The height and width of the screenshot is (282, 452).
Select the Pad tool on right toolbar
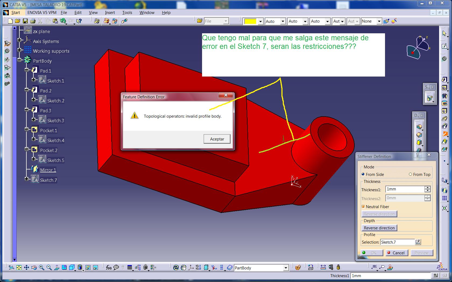coord(444,80)
